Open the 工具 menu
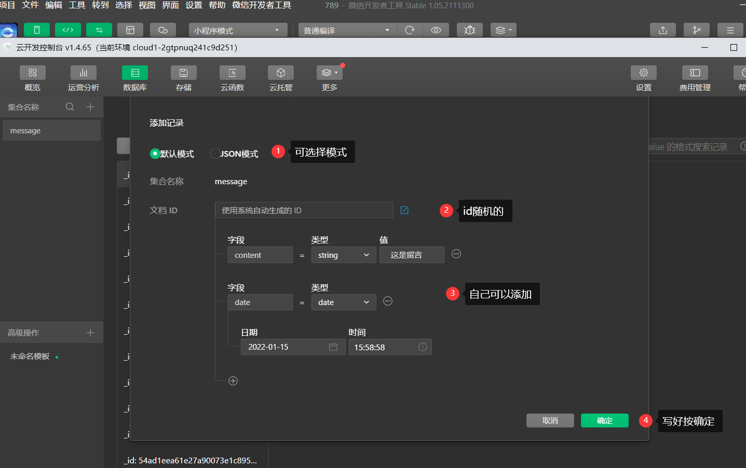 click(78, 5)
